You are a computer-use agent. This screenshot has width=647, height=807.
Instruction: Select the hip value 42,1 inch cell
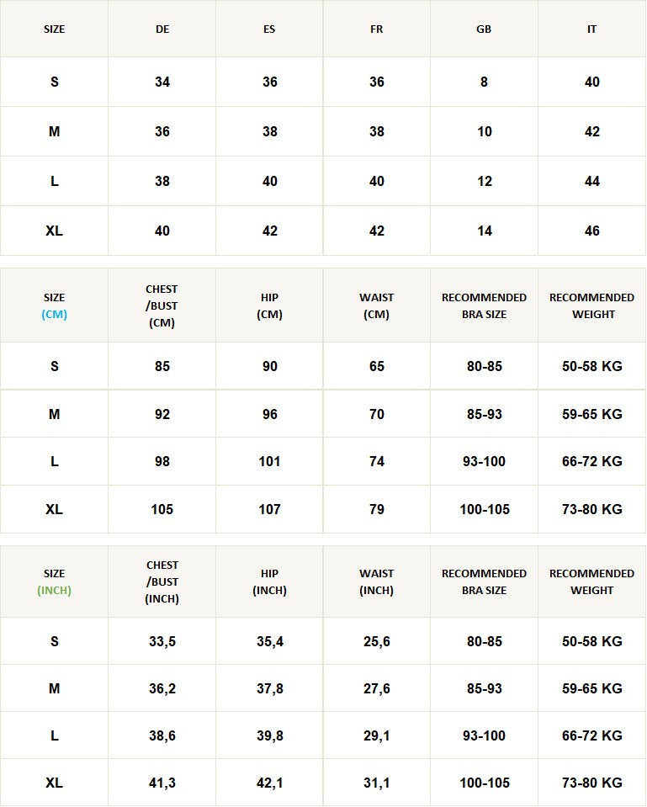pos(269,783)
